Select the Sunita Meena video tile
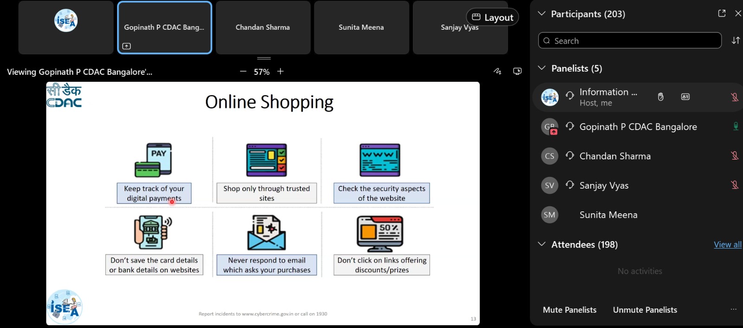 coord(361,27)
